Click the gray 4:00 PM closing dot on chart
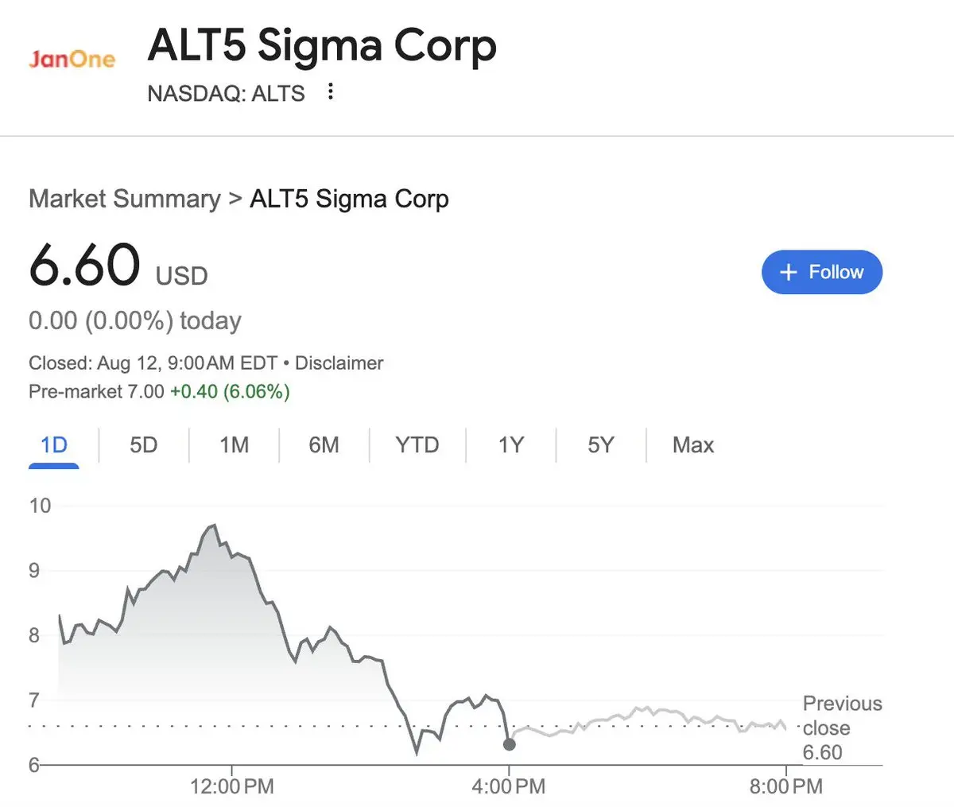This screenshot has width=954, height=807. point(510,744)
